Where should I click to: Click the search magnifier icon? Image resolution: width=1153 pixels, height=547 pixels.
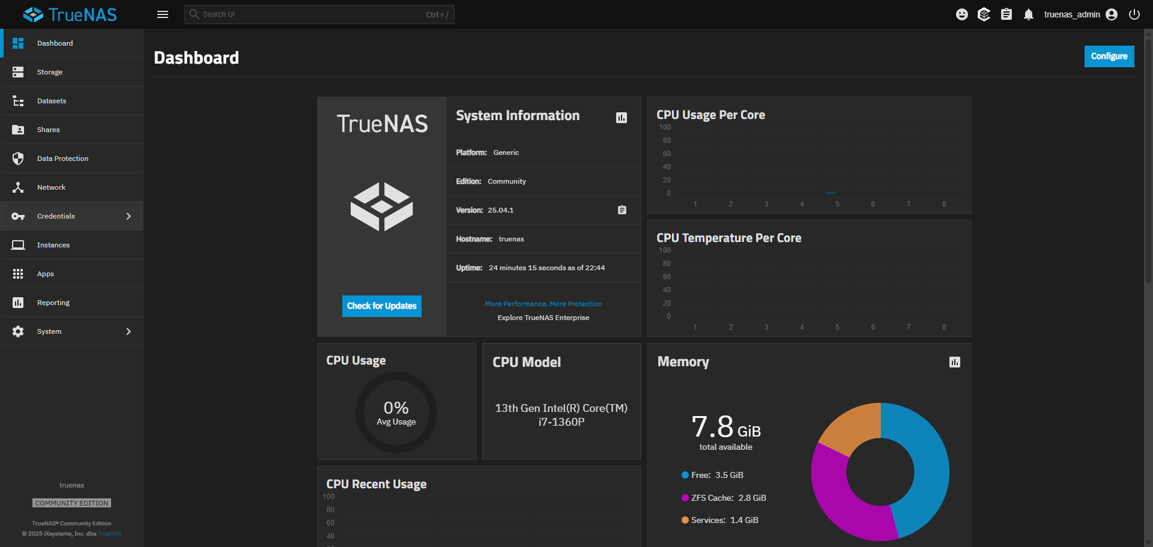[x=194, y=14]
